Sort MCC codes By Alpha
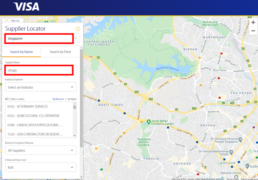 (x=72, y=99)
